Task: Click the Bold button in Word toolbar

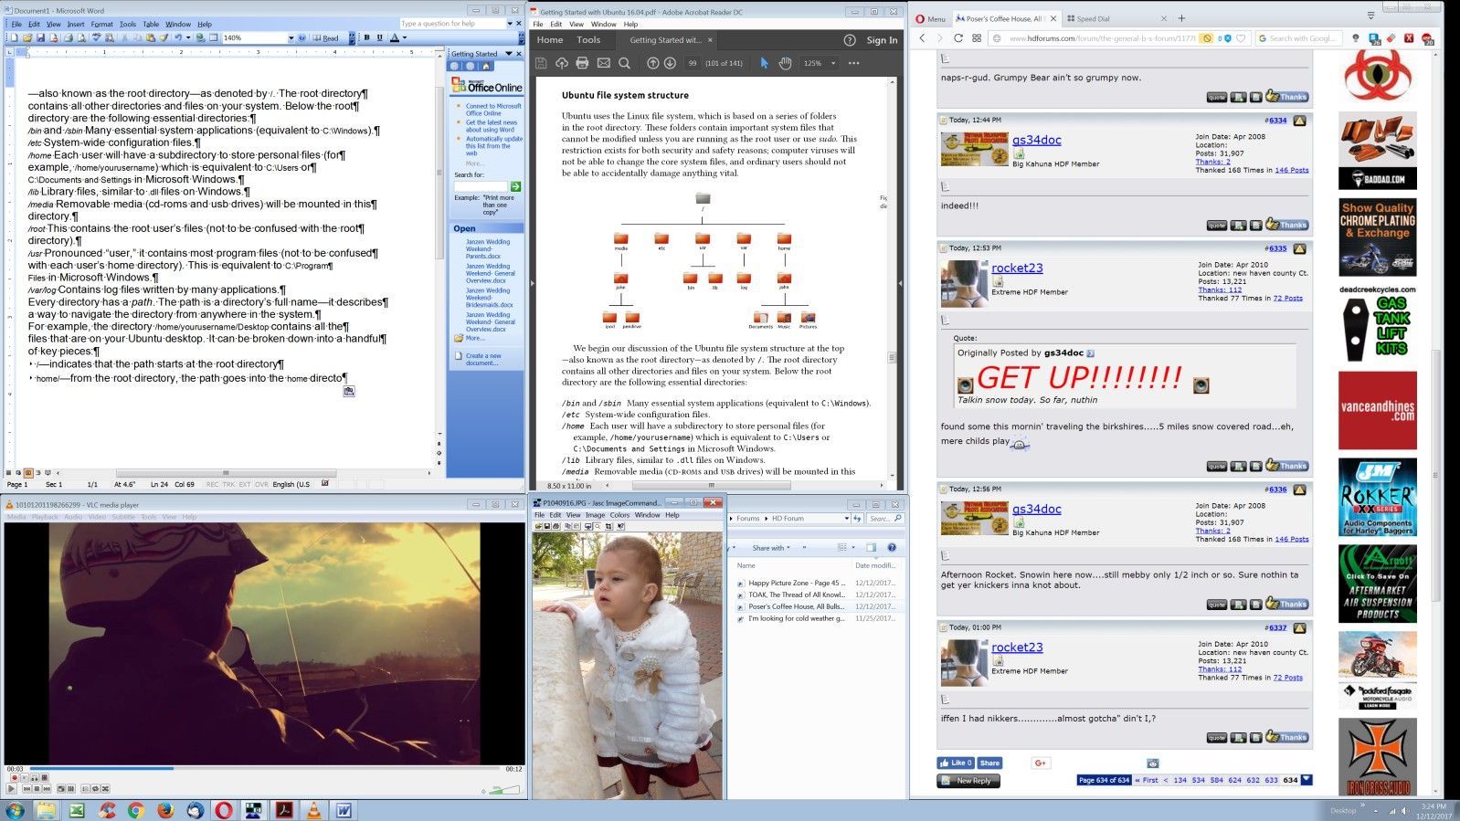Action: coord(366,37)
